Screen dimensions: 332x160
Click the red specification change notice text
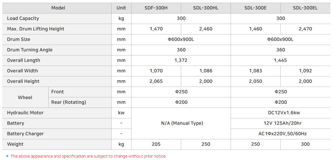[x=88, y=156]
